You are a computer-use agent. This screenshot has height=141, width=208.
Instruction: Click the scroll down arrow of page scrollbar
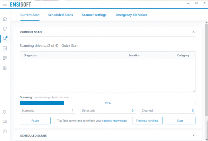tap(207, 139)
